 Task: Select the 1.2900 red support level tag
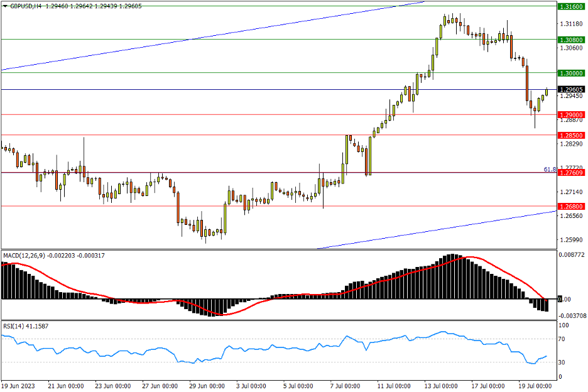(570, 115)
